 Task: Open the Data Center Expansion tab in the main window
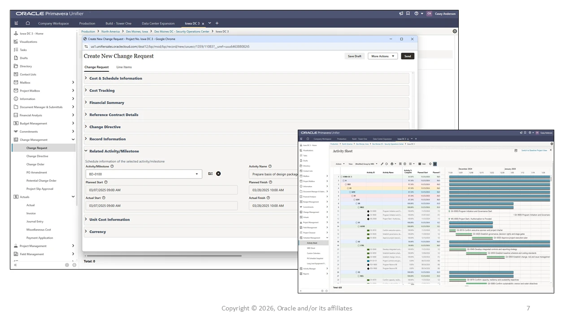click(158, 23)
